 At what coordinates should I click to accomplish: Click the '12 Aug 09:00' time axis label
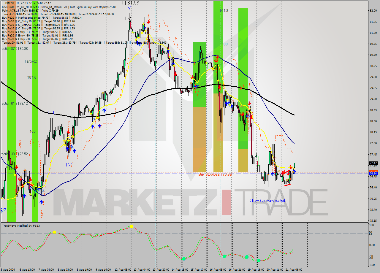point(123,270)
